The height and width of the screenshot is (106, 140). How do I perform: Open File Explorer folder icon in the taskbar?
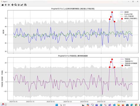[x=118, y=105]
